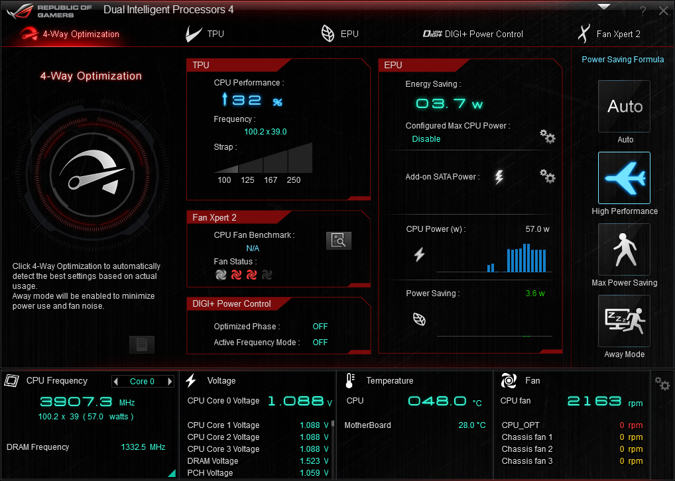Click the CPU Power lightning bolt icon

pos(419,254)
